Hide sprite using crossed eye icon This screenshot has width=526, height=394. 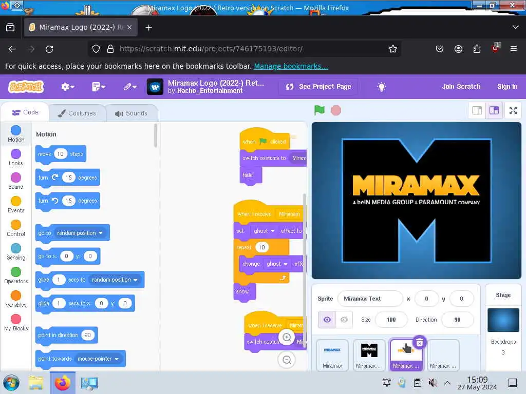coord(344,320)
